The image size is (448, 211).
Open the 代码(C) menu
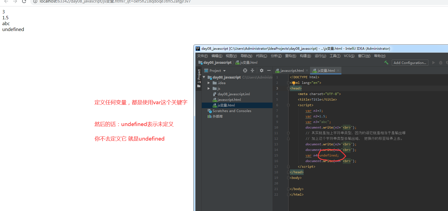tap(261, 56)
